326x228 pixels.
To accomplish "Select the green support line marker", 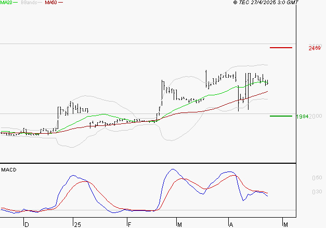I will [281, 116].
